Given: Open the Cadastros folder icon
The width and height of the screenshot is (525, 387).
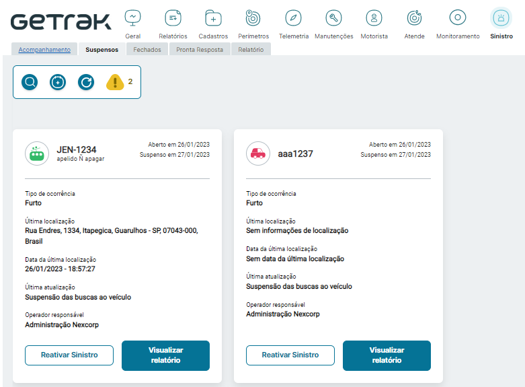Looking at the screenshot, I should click(213, 18).
